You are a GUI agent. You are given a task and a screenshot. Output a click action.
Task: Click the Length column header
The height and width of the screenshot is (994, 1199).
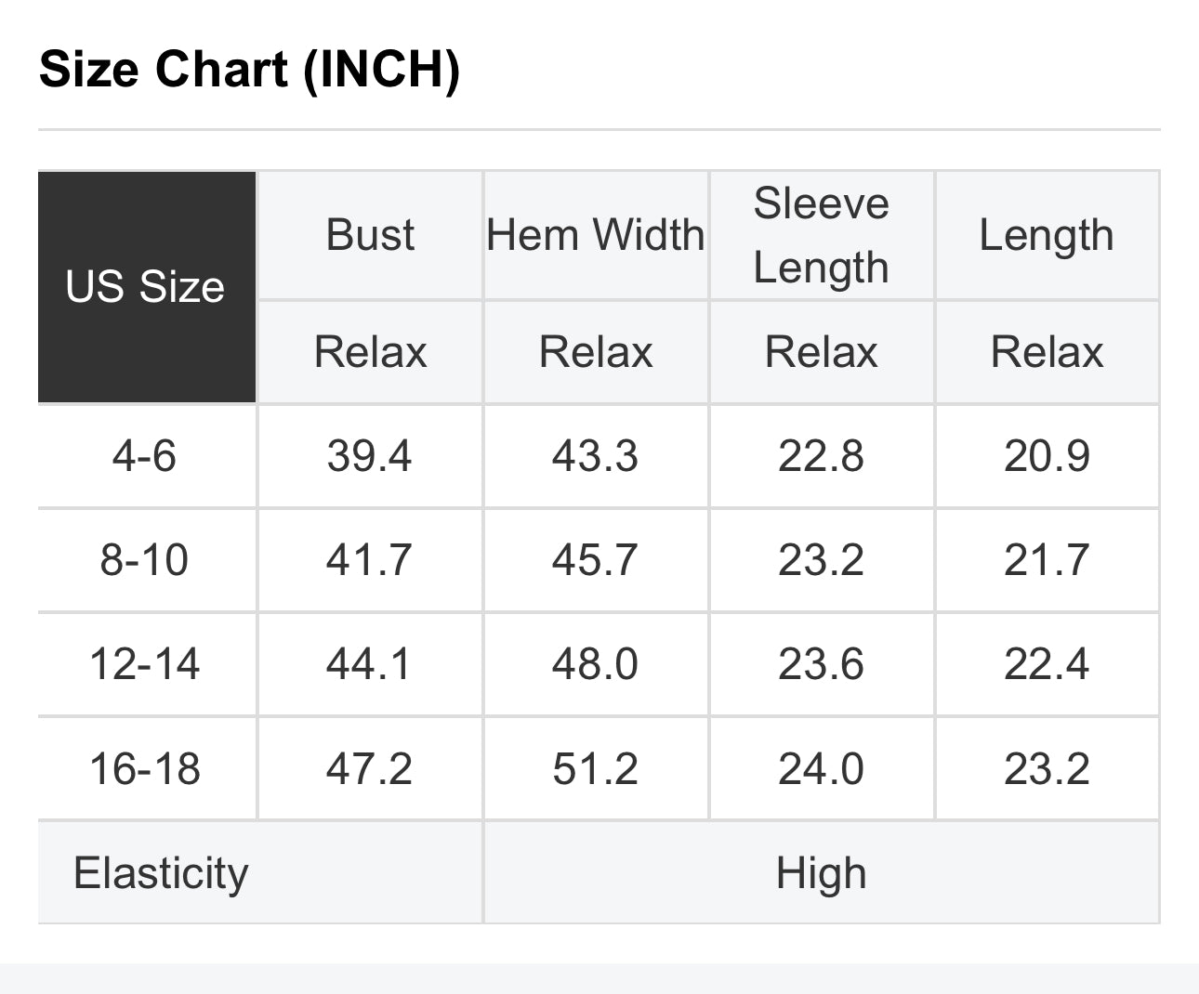coord(1047,235)
